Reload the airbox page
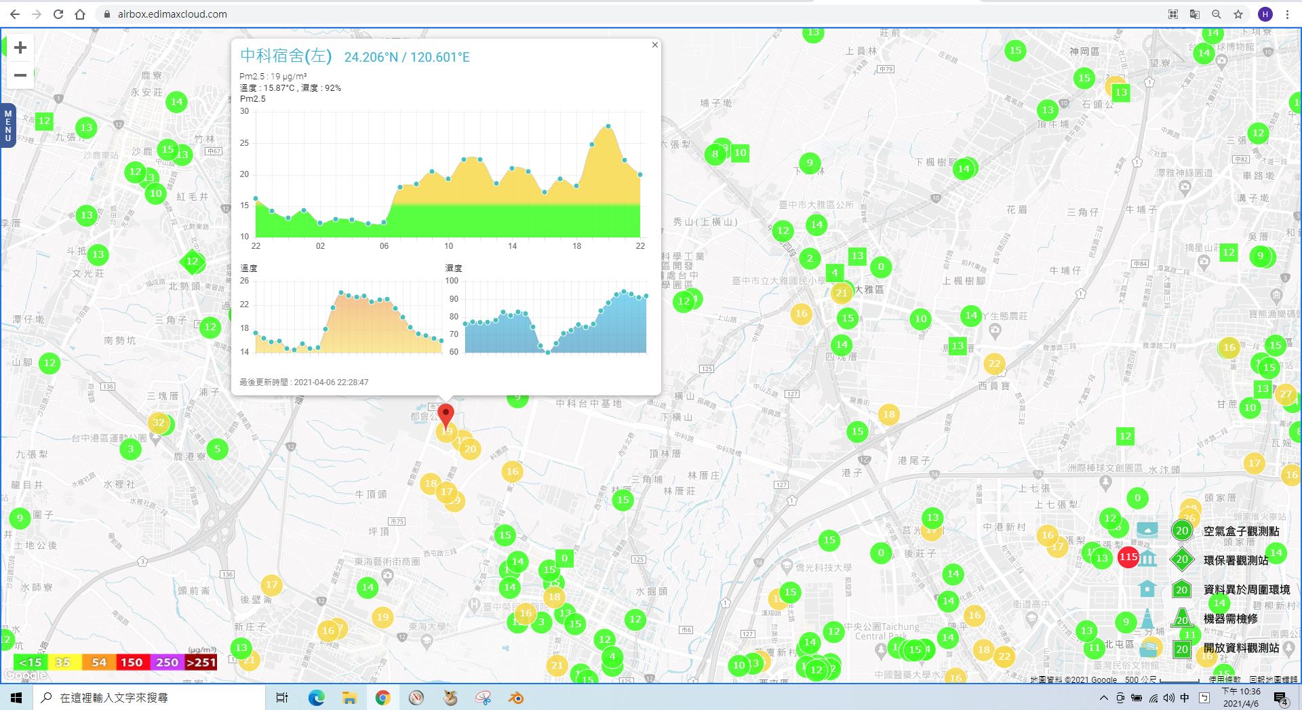Screen dimensions: 1302x710 tap(58, 14)
